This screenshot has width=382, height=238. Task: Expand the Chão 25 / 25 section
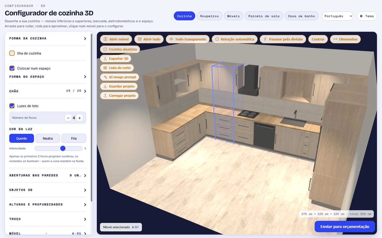[x=48, y=91]
